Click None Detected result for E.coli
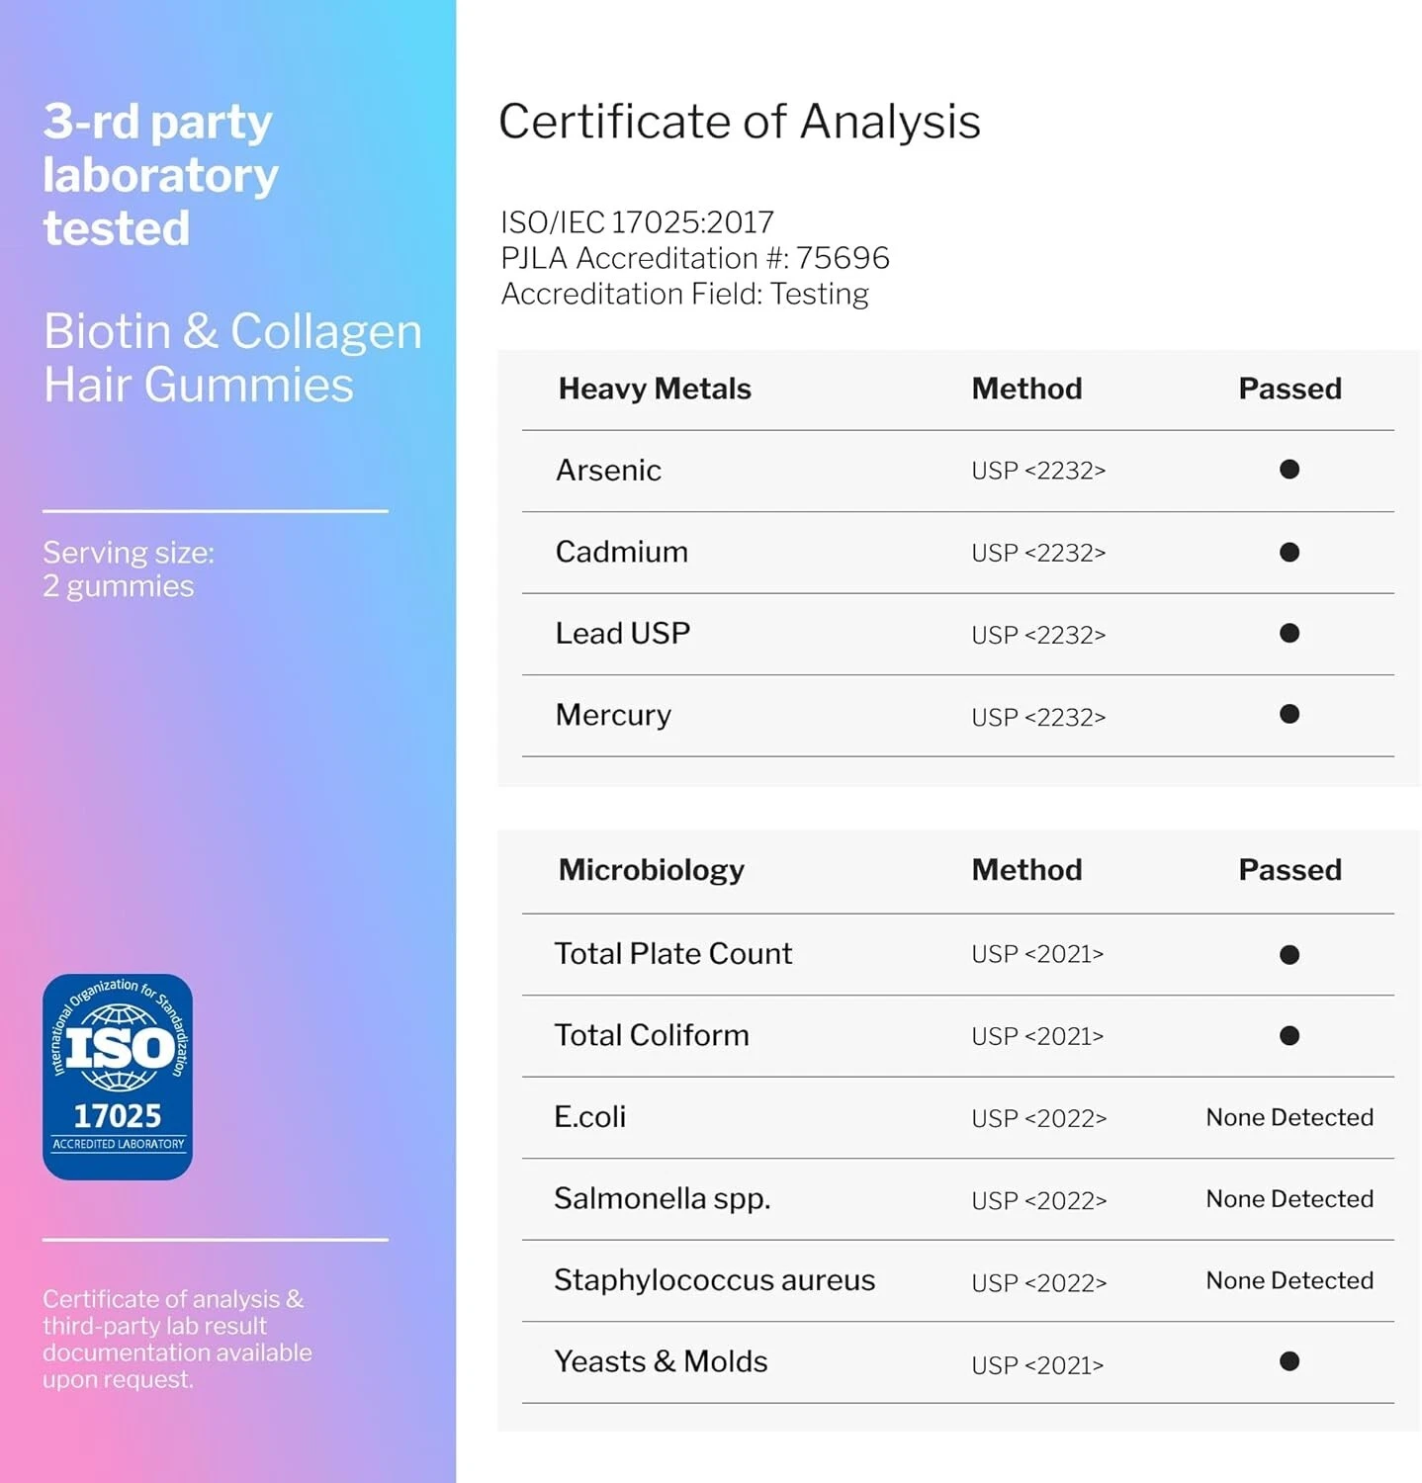Screen dimensions: 1422x1483 pos(1289,1117)
